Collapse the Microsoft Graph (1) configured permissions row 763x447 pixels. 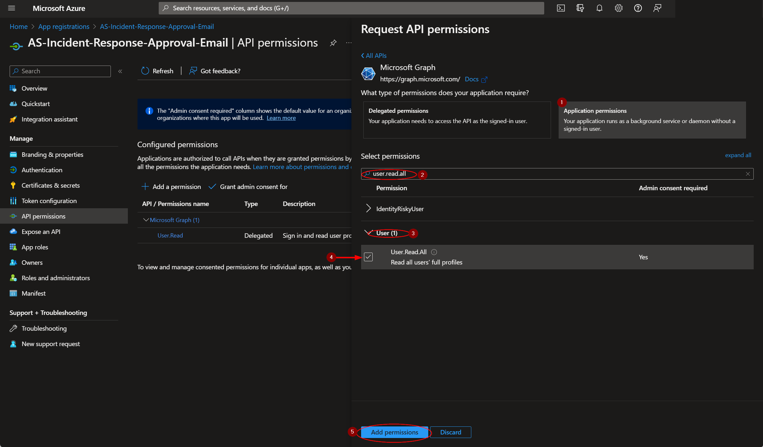(x=146, y=220)
